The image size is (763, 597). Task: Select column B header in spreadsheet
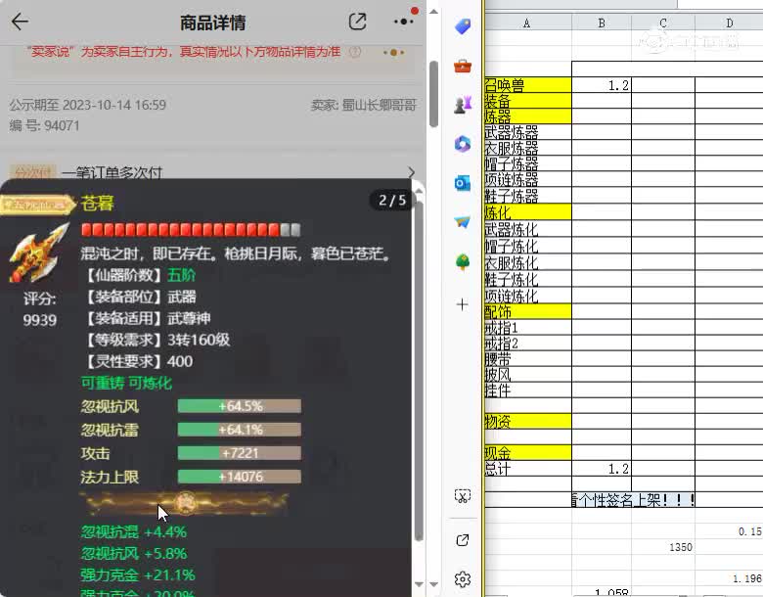coord(602,23)
